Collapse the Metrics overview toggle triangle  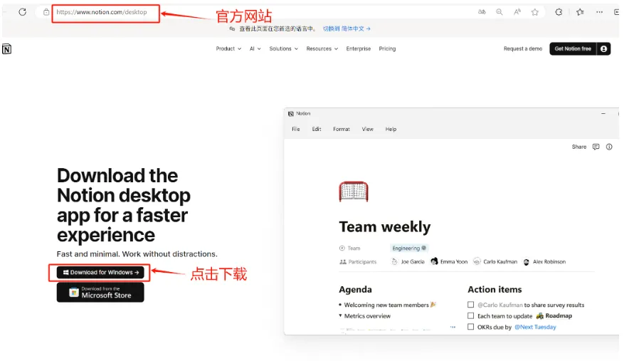(340, 315)
